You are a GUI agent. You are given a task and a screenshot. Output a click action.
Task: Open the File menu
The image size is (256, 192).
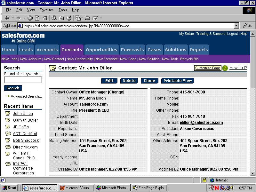[9, 10]
